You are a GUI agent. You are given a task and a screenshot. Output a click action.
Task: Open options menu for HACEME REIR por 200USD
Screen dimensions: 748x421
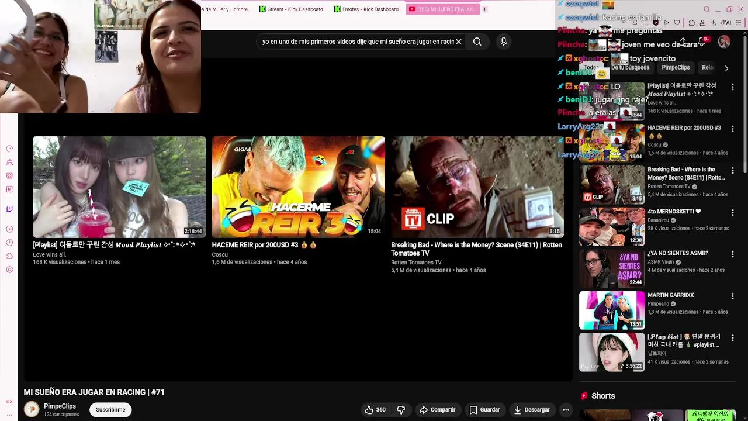pyautogui.click(x=732, y=128)
